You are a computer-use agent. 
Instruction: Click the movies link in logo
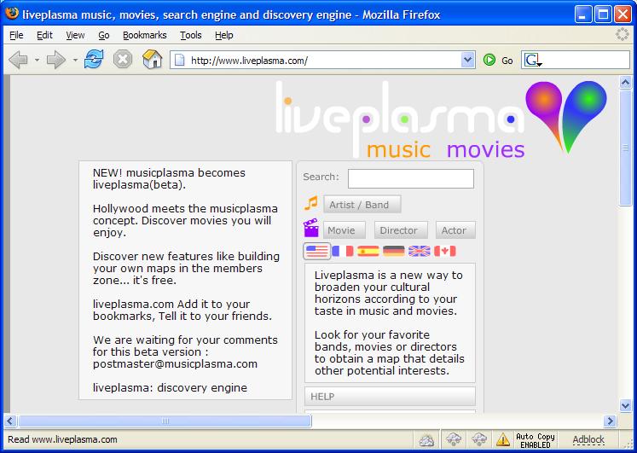tap(485, 149)
